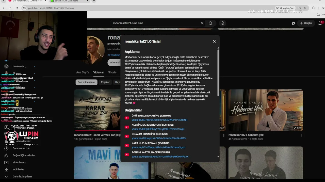Open Tüm bookmarks folder
The height and width of the screenshot is (182, 325).
[321, 15]
